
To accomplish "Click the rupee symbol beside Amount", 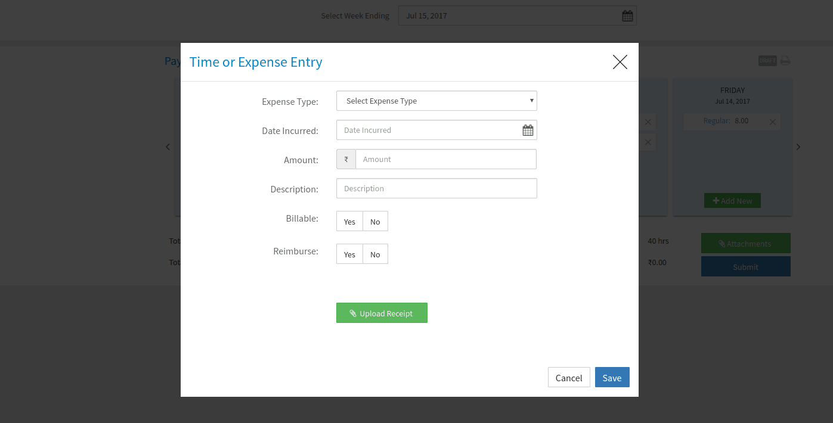I will pyautogui.click(x=346, y=159).
